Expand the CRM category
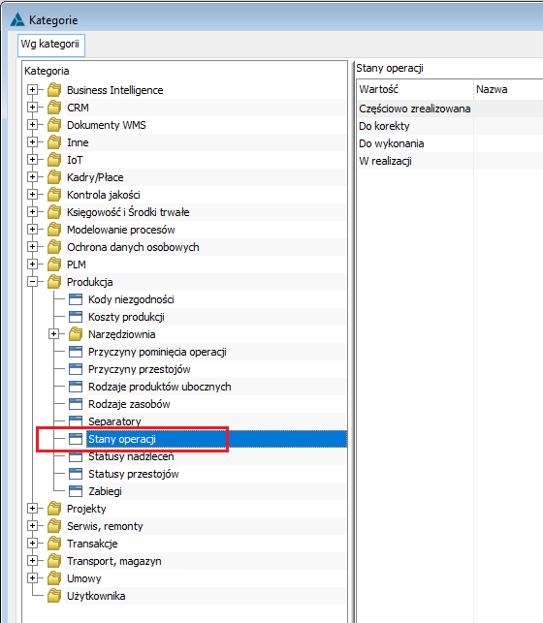This screenshot has width=543, height=623. (33, 108)
